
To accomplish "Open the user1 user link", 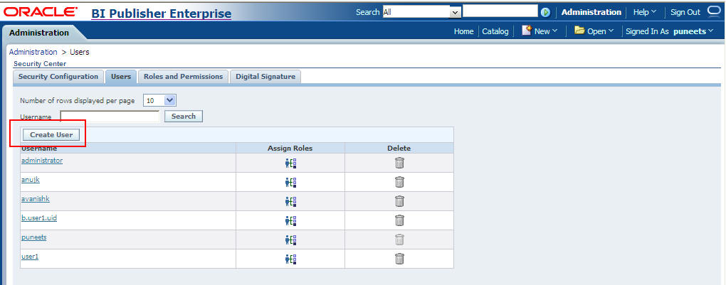I will [x=30, y=256].
